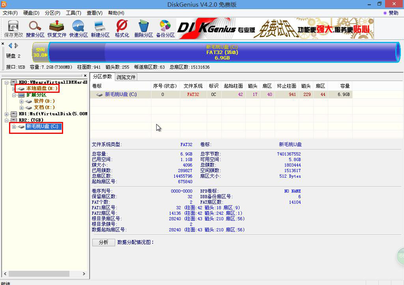Select the 新毛桃U盘 (C:) partition bar in the disk map
The image size is (404, 285).
[x=224, y=52]
